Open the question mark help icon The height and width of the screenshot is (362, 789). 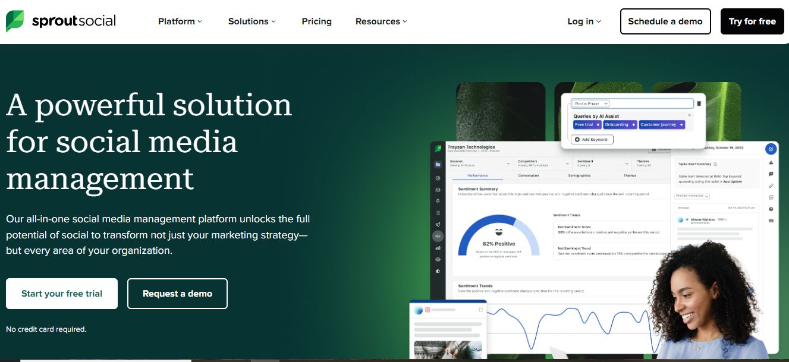pyautogui.click(x=771, y=209)
